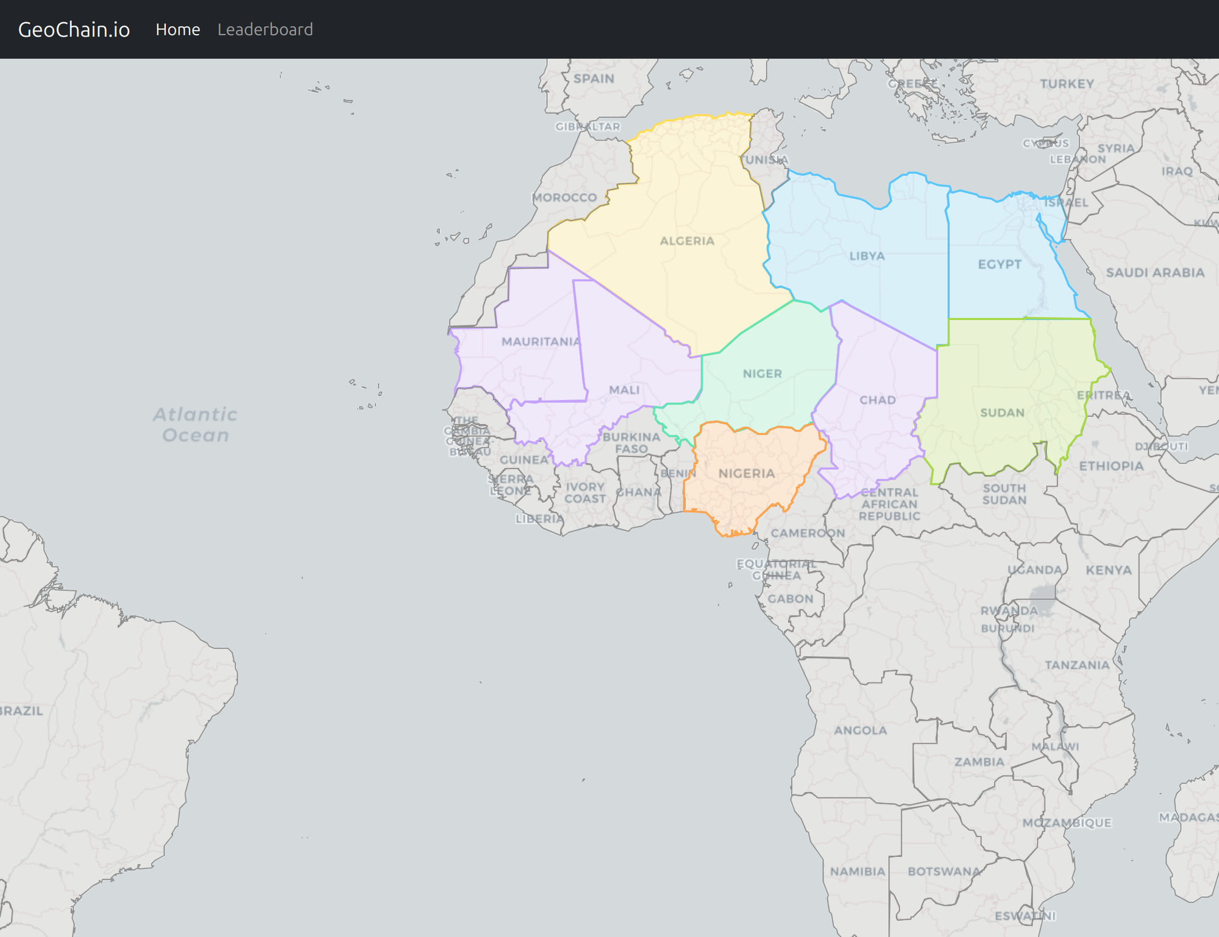Click the Central African Republic label
The height and width of the screenshot is (937, 1219).
point(889,504)
